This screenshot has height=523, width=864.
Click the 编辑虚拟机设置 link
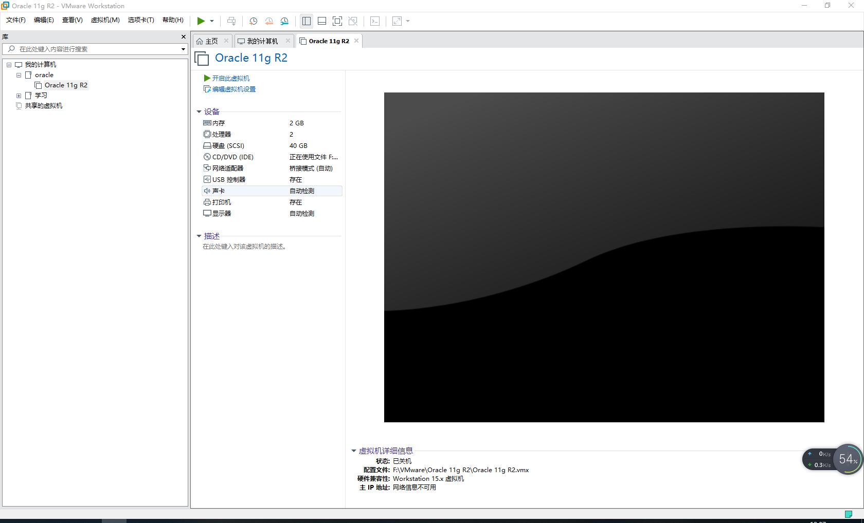(x=234, y=88)
